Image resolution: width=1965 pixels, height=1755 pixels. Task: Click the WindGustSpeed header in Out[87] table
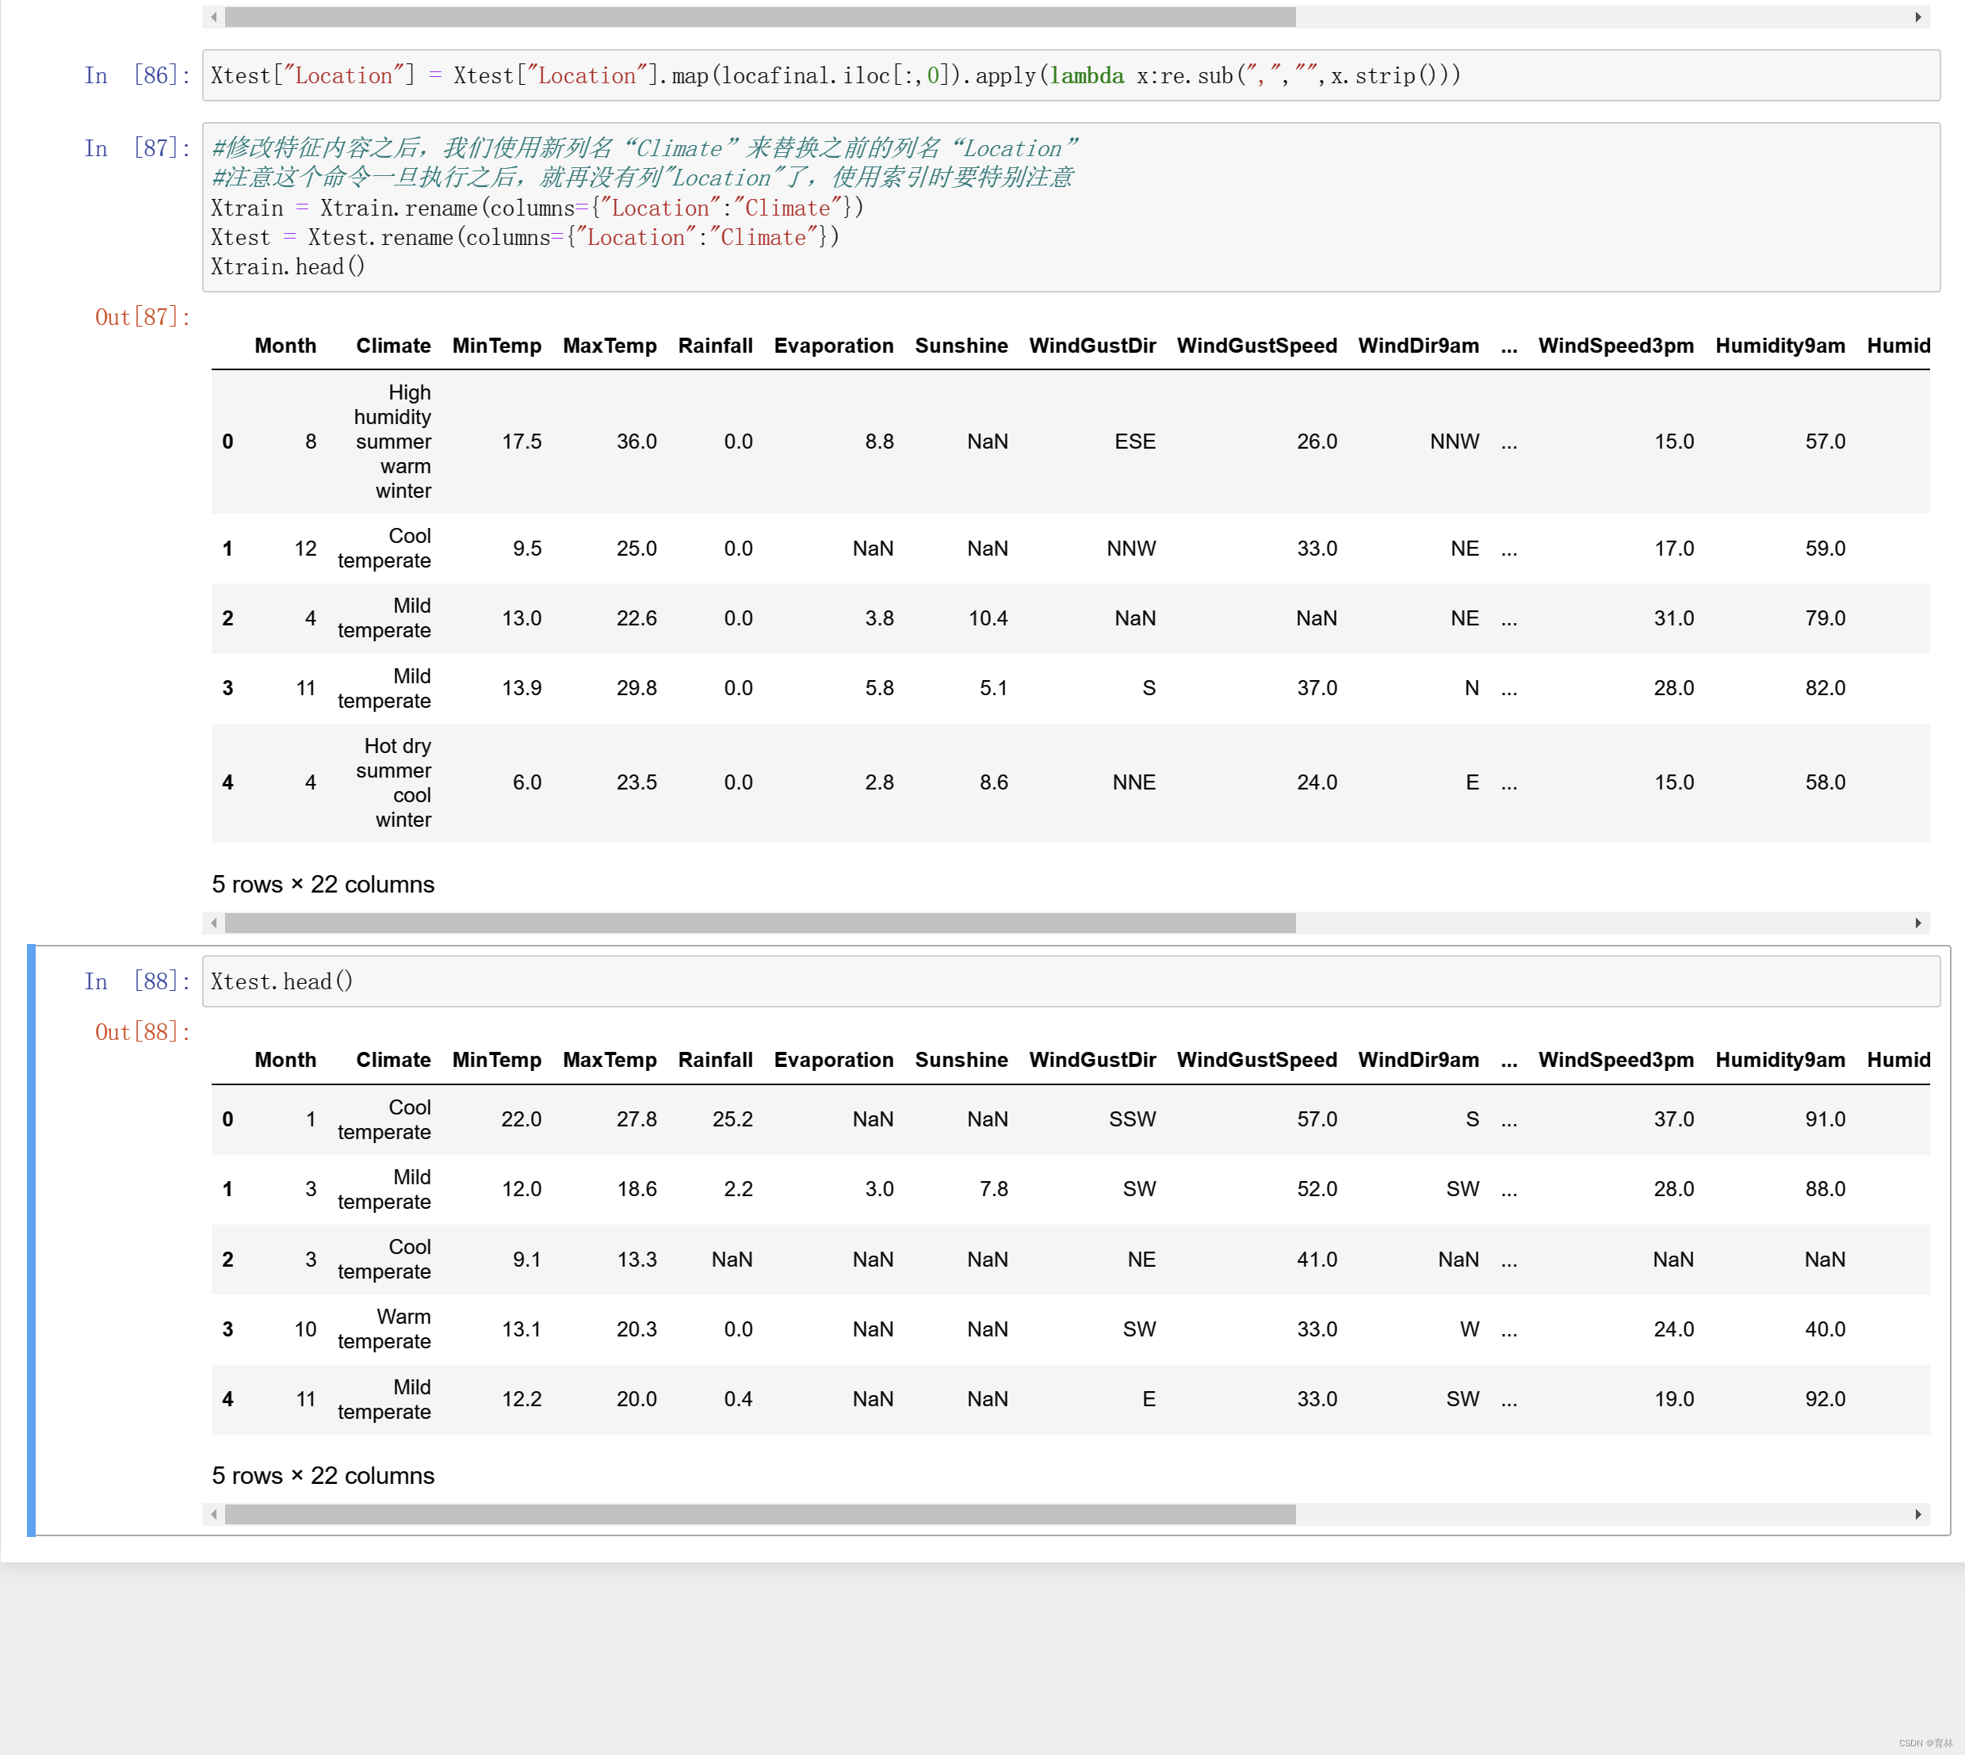pyautogui.click(x=1256, y=346)
